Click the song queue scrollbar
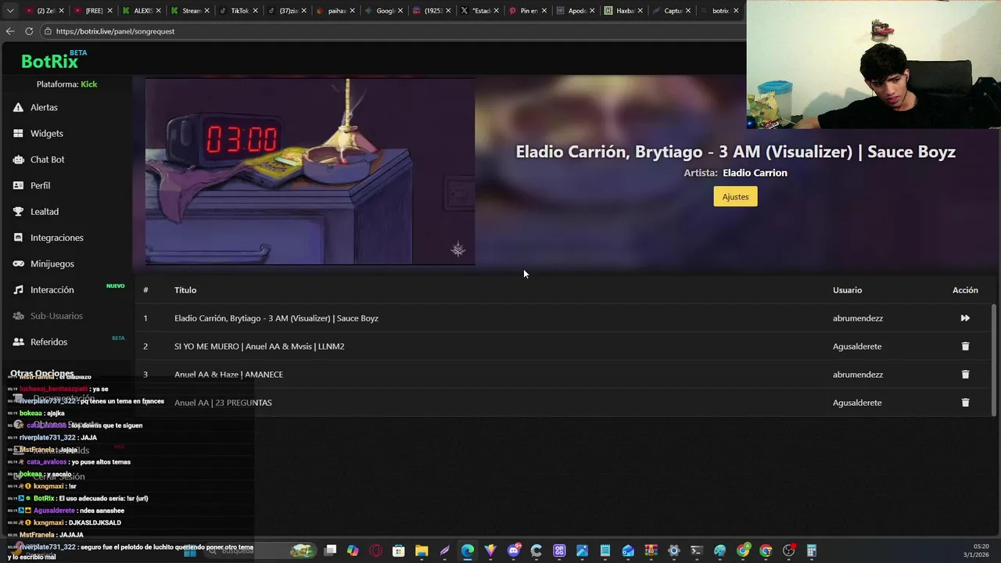 pos(994,359)
